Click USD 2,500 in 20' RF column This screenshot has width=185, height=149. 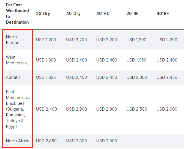point(137,109)
